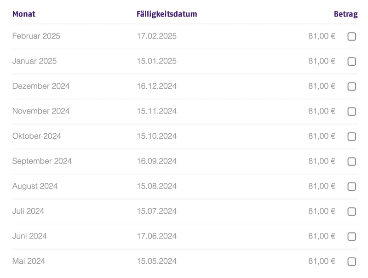
Task: Select the Juli 2024 checkbox
Action: pos(351,212)
